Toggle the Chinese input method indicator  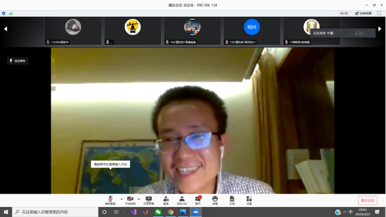click(350, 212)
